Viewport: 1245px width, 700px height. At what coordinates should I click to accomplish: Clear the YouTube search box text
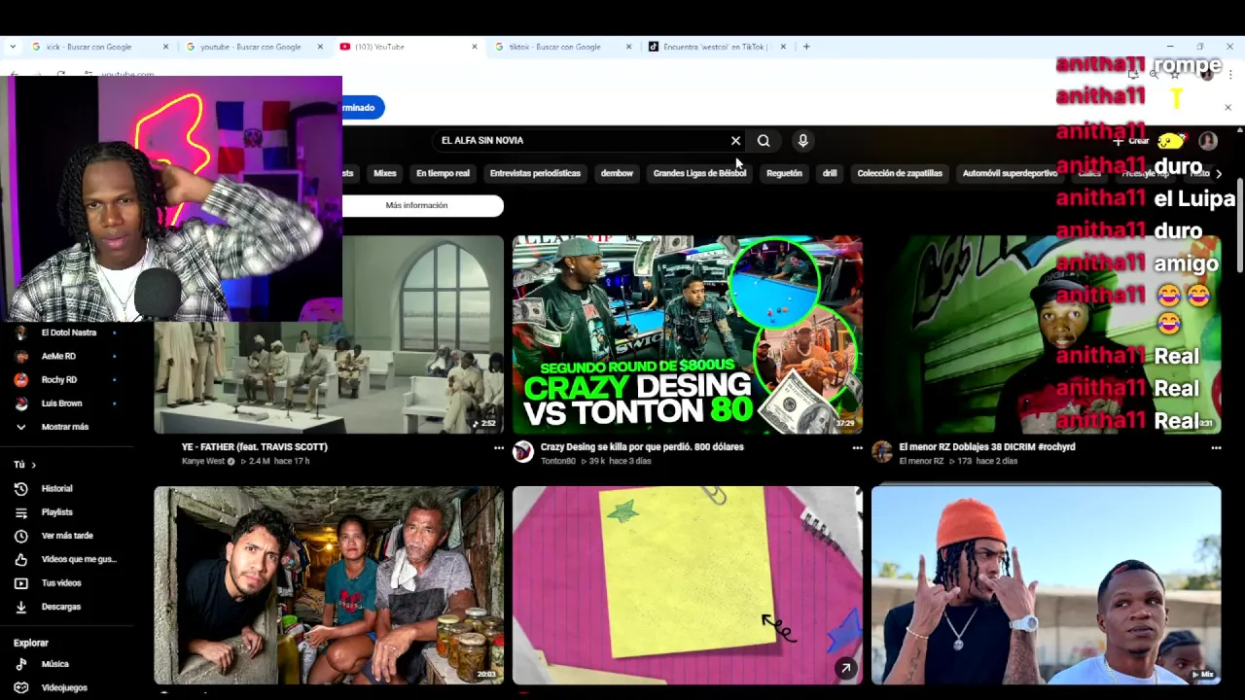tap(735, 141)
